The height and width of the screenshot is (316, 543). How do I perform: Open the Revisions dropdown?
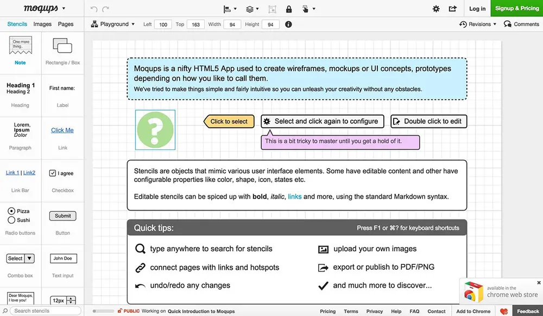[478, 24]
